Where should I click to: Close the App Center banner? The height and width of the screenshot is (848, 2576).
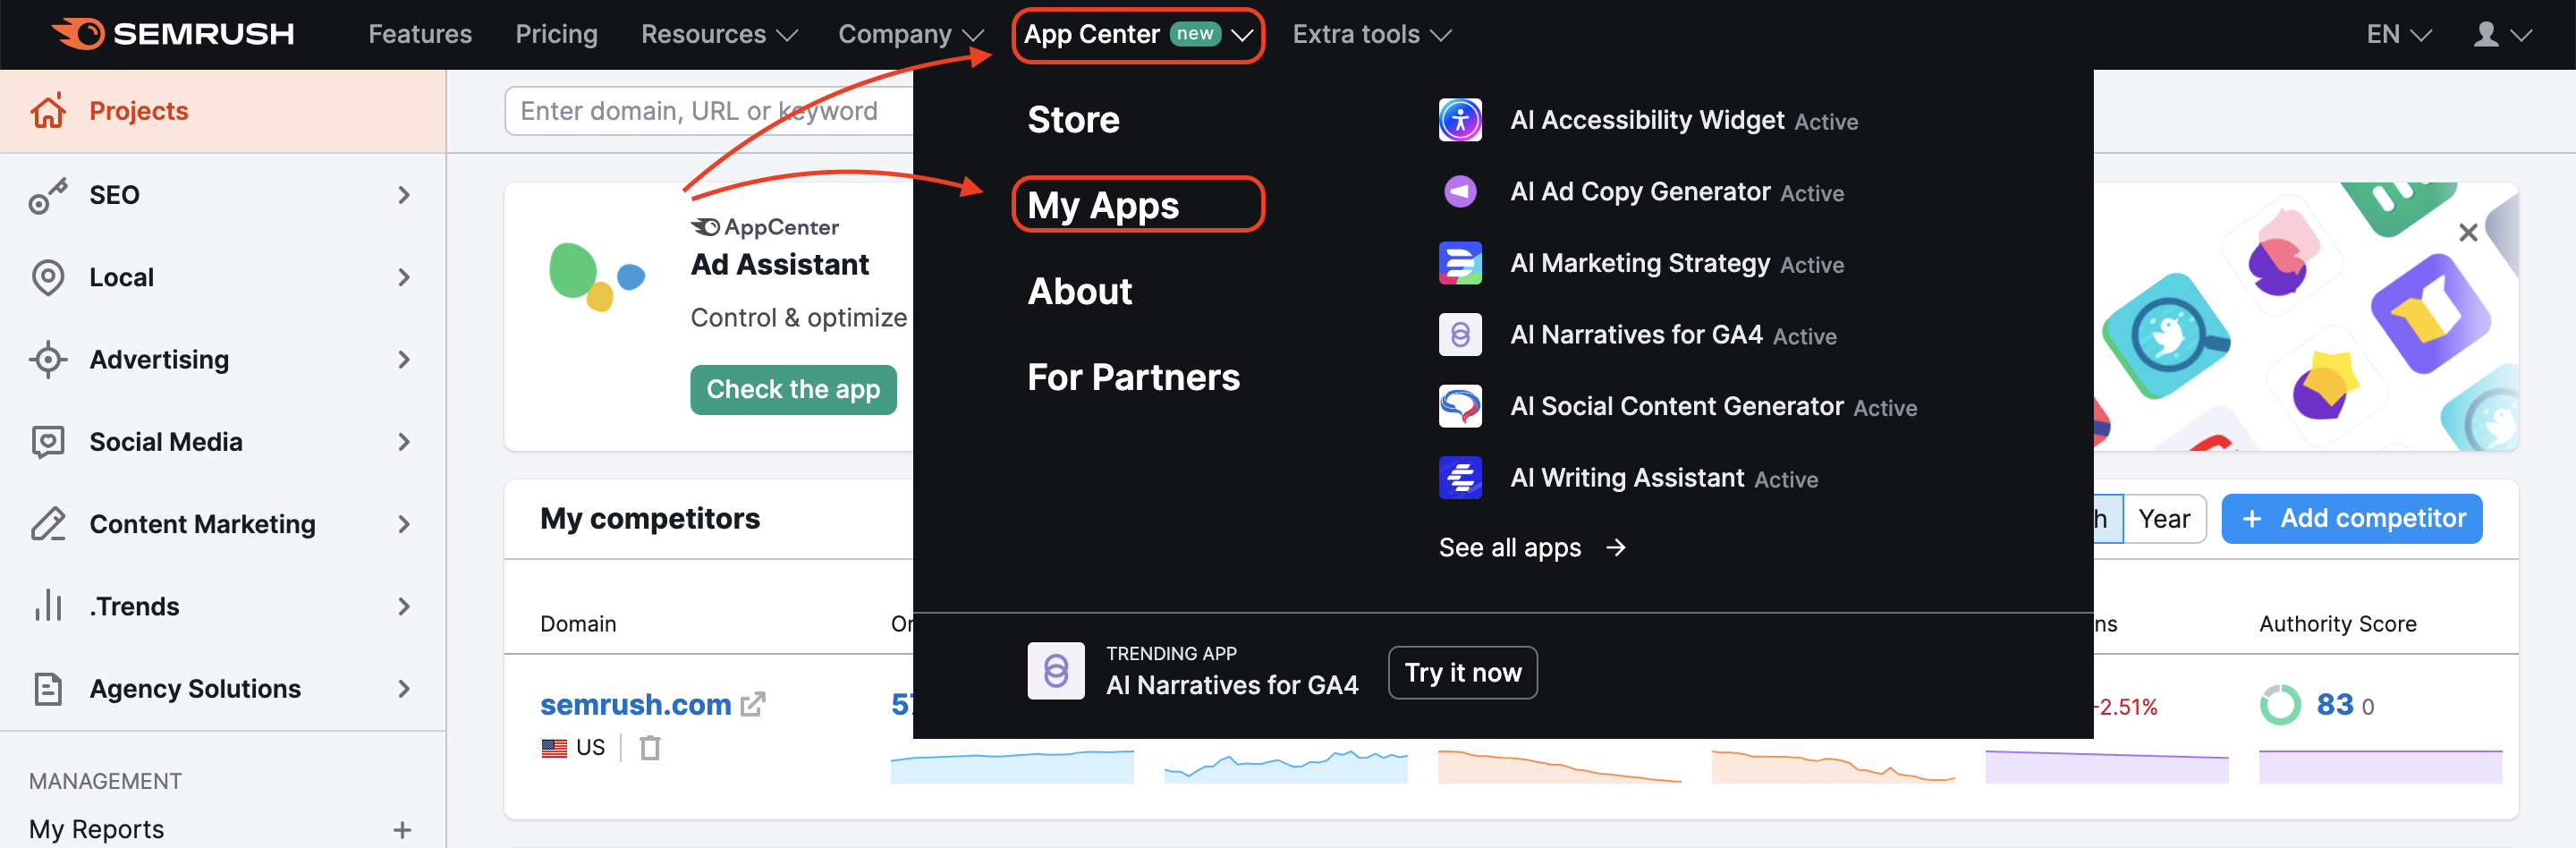[2468, 232]
